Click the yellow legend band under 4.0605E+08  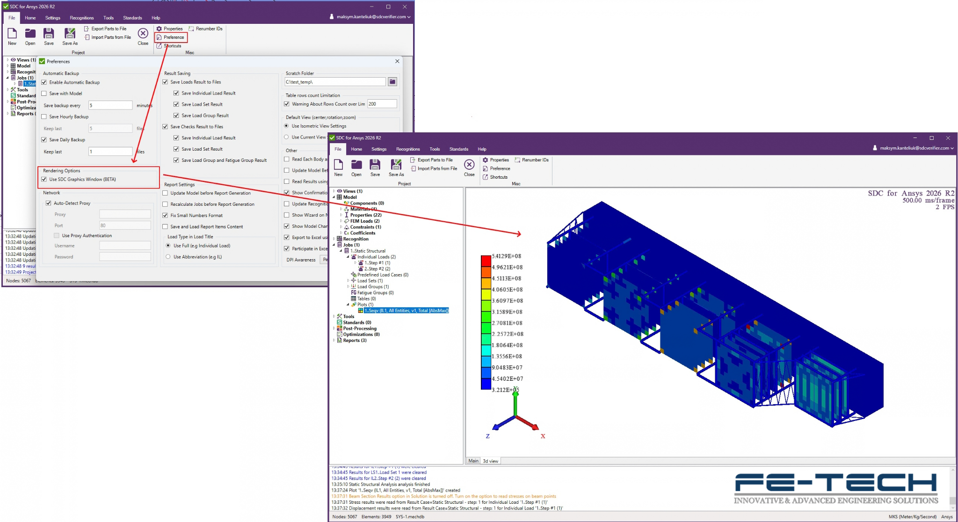tap(486, 295)
